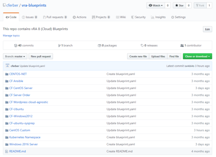Click the tag icon next to 0 releases
The image size is (216, 157).
tap(142, 45)
